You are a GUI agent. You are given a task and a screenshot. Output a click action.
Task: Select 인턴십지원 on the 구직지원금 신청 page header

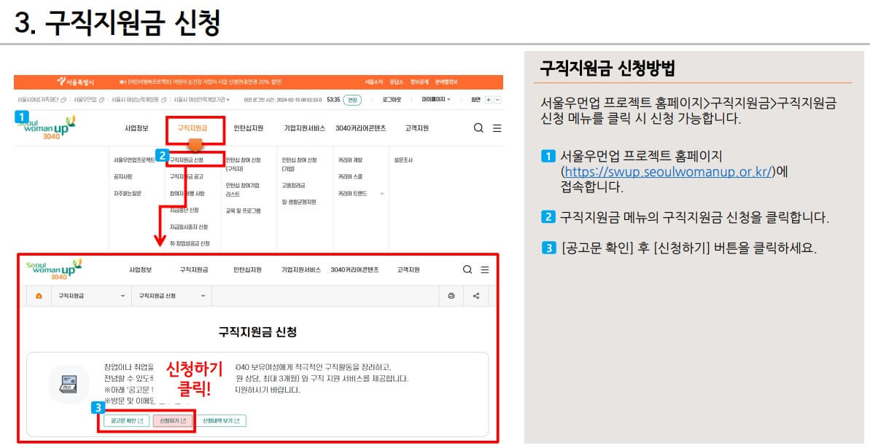tap(247, 270)
